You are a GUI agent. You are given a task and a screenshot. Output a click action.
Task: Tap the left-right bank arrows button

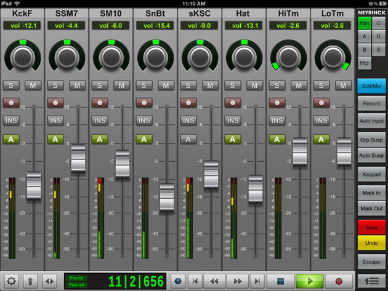(x=50, y=281)
